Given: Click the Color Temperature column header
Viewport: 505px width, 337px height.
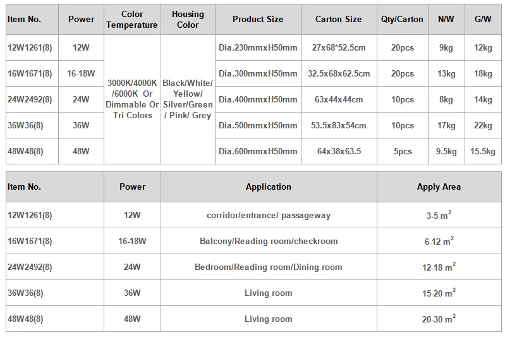Looking at the screenshot, I should 131,20.
